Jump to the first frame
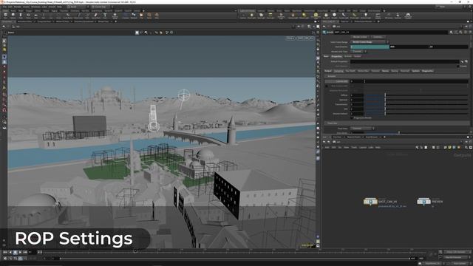This screenshot has height=266, width=473. pyautogui.click(x=5, y=252)
